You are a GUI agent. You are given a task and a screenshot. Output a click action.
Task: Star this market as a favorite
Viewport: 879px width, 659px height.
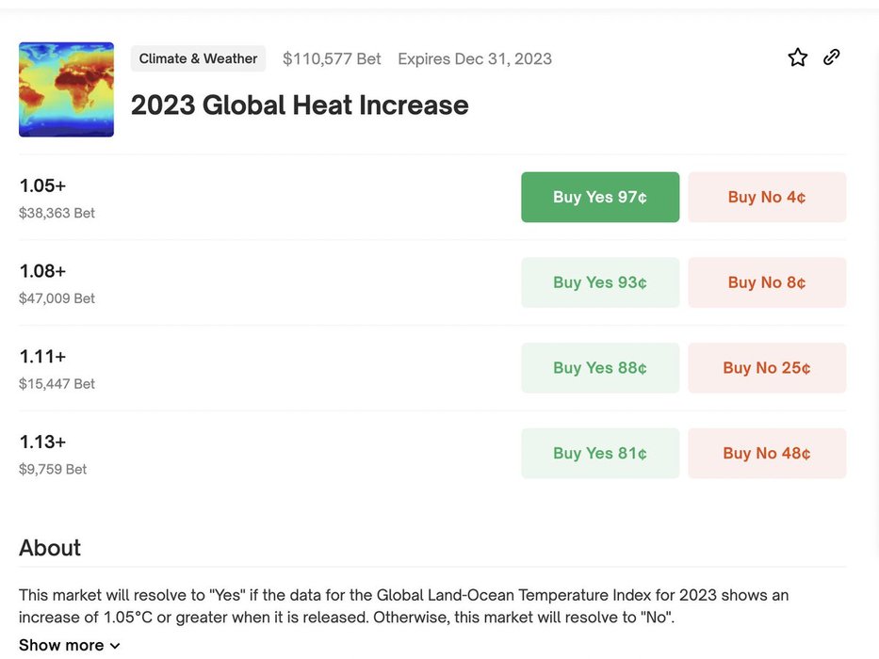[x=798, y=57]
